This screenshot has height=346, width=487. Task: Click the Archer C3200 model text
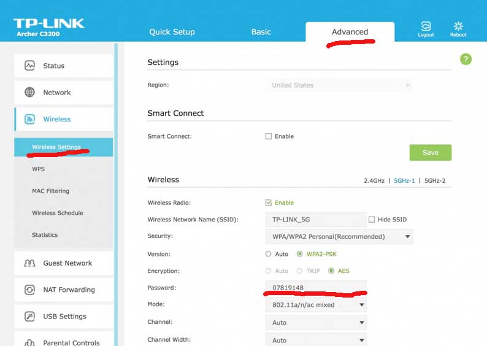click(38, 34)
